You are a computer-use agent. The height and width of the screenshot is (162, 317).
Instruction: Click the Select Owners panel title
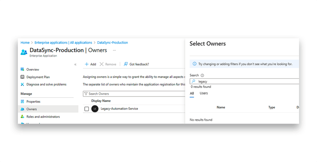[x=208, y=44]
